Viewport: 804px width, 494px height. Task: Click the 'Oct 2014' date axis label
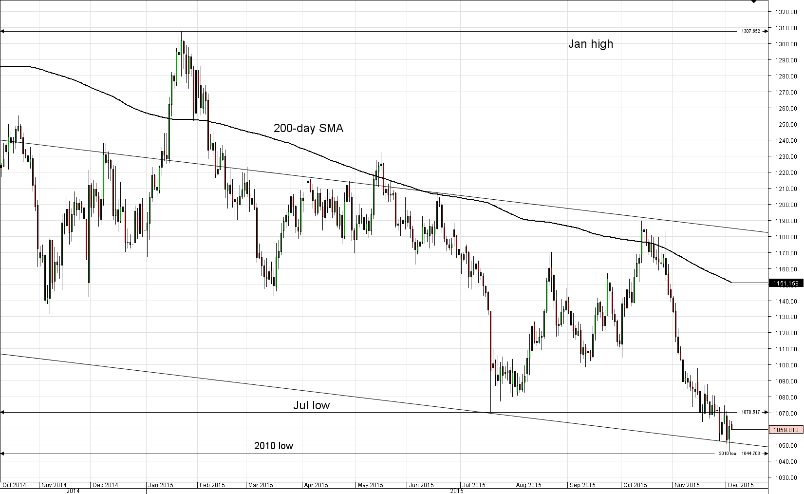click(14, 485)
